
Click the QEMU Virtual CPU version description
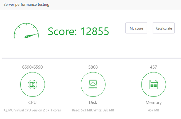coord(32,110)
